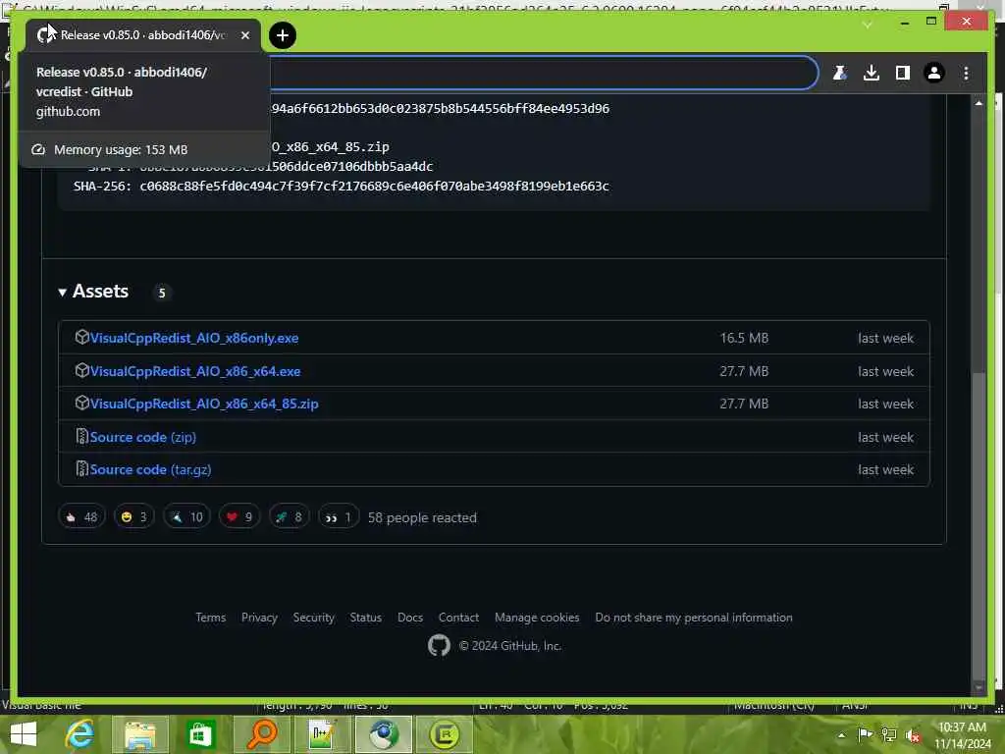Viewport: 1005px width, 754px height.
Task: Switch to the Chromium browser taskbar icon
Action: (384, 734)
